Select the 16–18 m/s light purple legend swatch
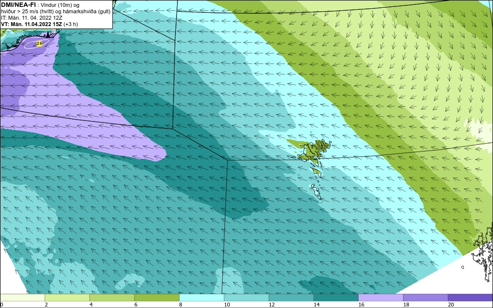 [x=381, y=297]
